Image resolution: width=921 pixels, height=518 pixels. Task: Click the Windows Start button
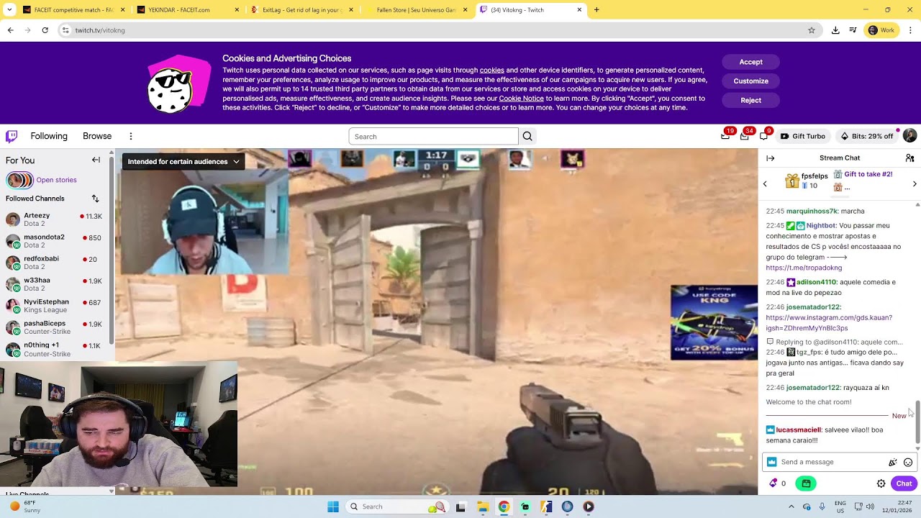pos(333,506)
